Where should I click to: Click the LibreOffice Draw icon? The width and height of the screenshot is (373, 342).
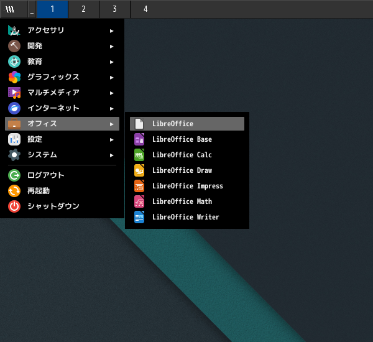click(x=139, y=170)
